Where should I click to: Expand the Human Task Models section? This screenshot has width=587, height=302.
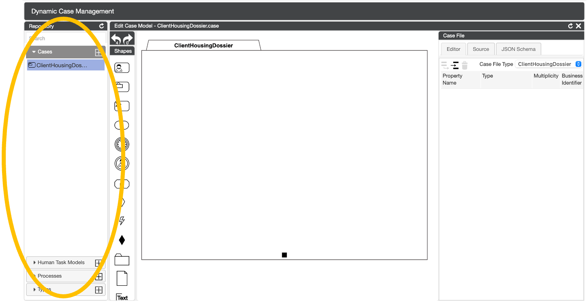coord(61,263)
